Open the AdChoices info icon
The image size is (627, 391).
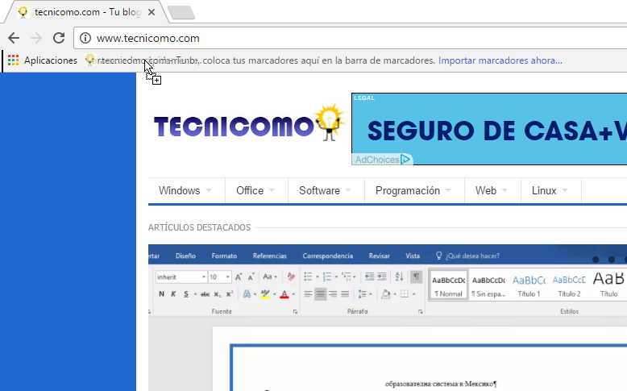[405, 160]
